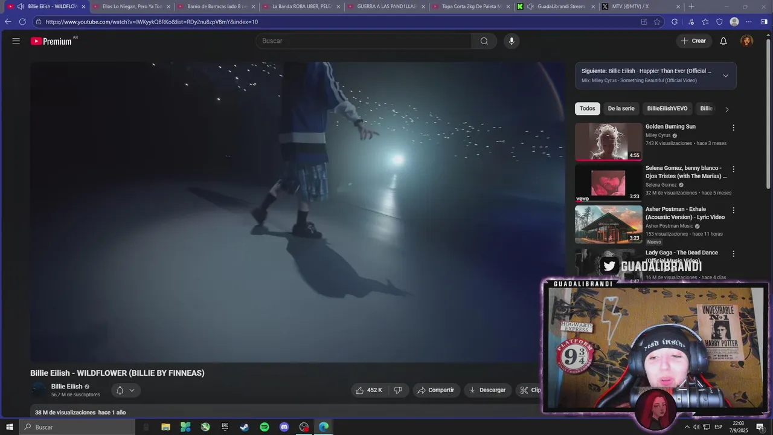
Task: Open the YouTube guide hamburger menu
Action: pyautogui.click(x=16, y=41)
